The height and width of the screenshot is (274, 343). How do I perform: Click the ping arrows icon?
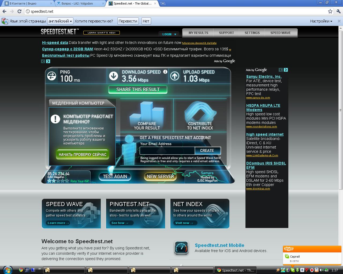pyautogui.click(x=52, y=76)
